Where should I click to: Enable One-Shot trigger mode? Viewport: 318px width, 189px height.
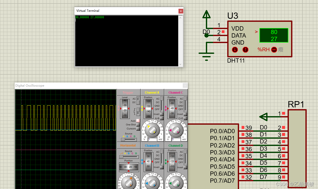coord(138,125)
